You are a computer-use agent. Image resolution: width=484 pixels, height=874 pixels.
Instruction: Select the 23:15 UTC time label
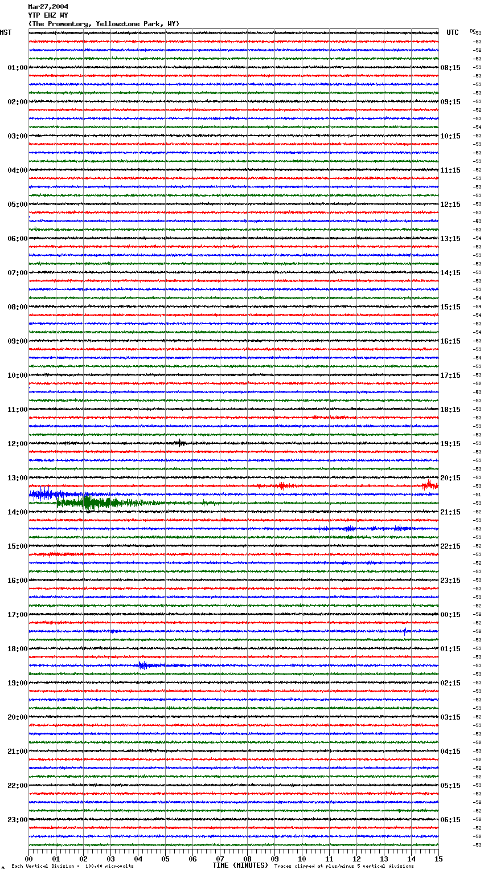[450, 581]
